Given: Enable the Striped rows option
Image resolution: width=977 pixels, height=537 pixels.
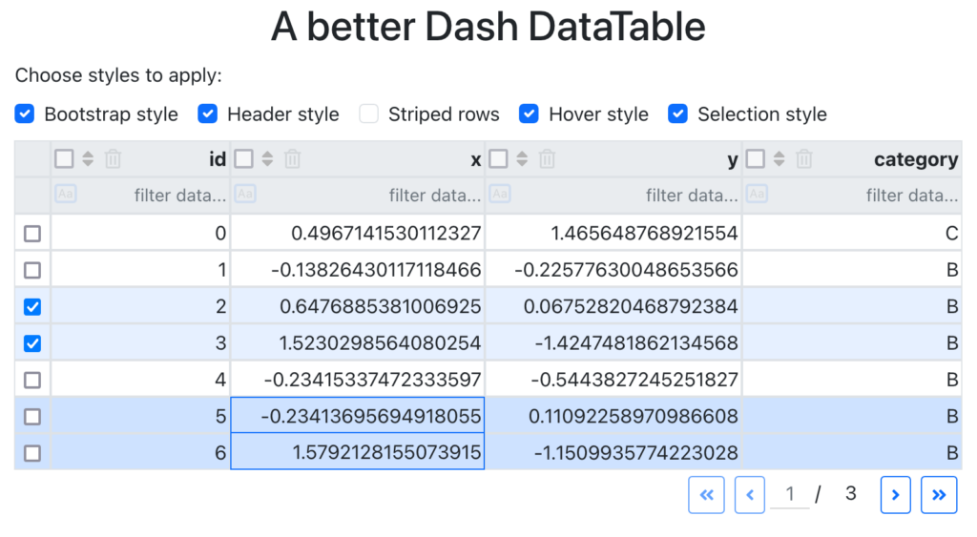Looking at the screenshot, I should pyautogui.click(x=369, y=114).
